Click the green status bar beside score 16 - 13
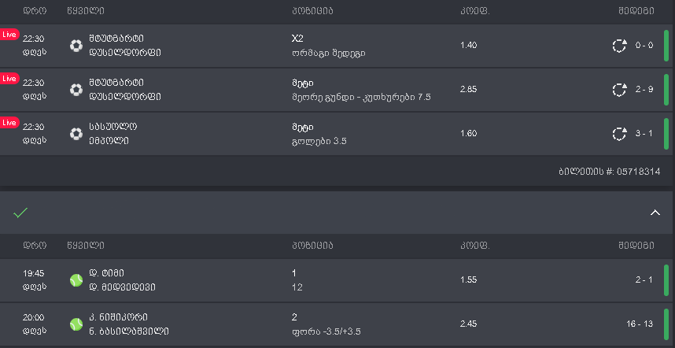675x348 pixels. pyautogui.click(x=666, y=324)
